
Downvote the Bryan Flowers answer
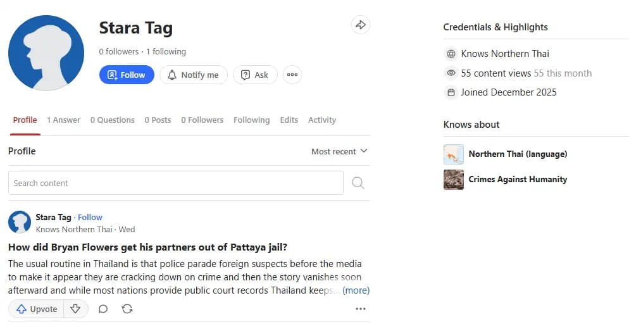click(x=75, y=309)
